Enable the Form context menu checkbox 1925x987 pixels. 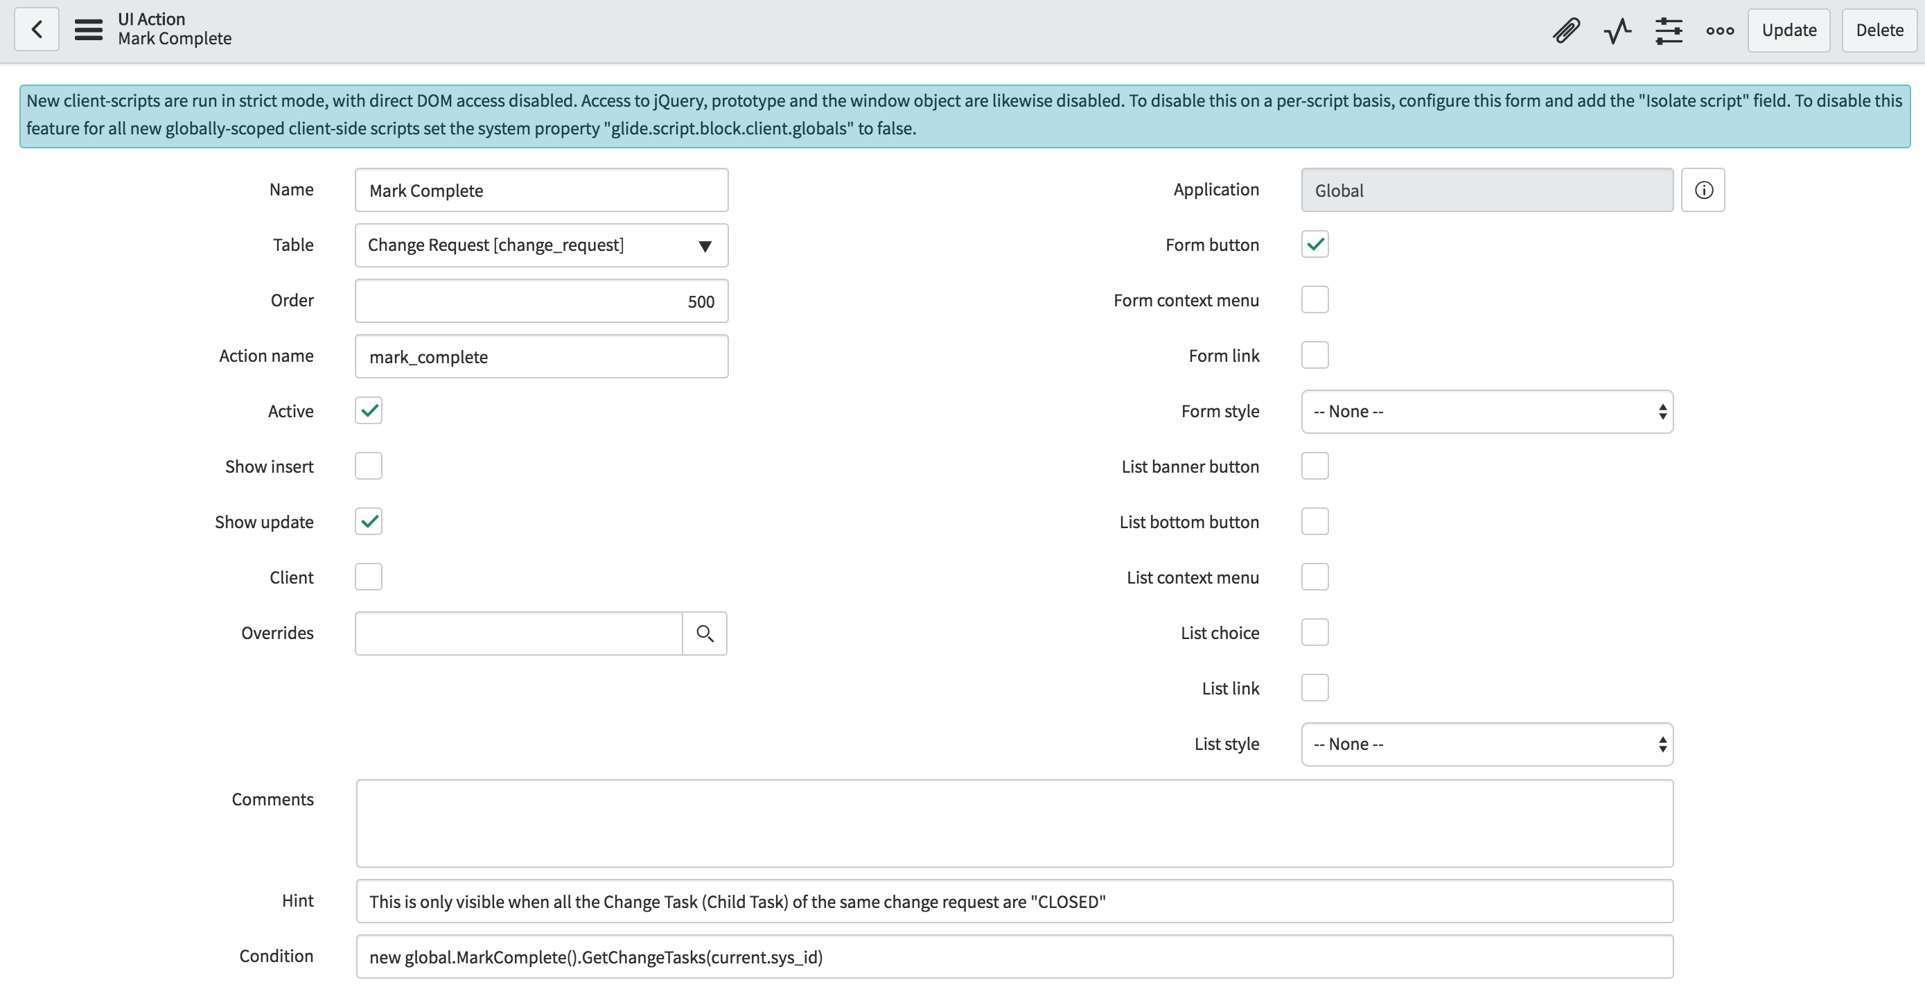coord(1315,300)
